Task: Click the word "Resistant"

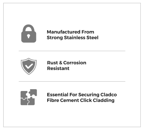Action: point(58,68)
